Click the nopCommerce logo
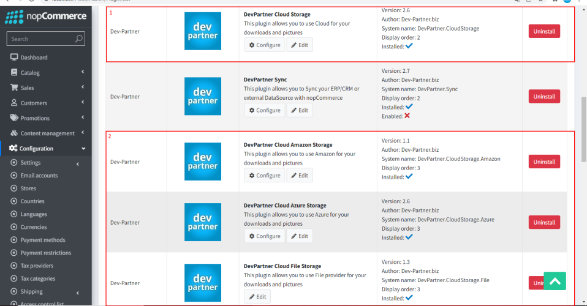 (x=46, y=17)
